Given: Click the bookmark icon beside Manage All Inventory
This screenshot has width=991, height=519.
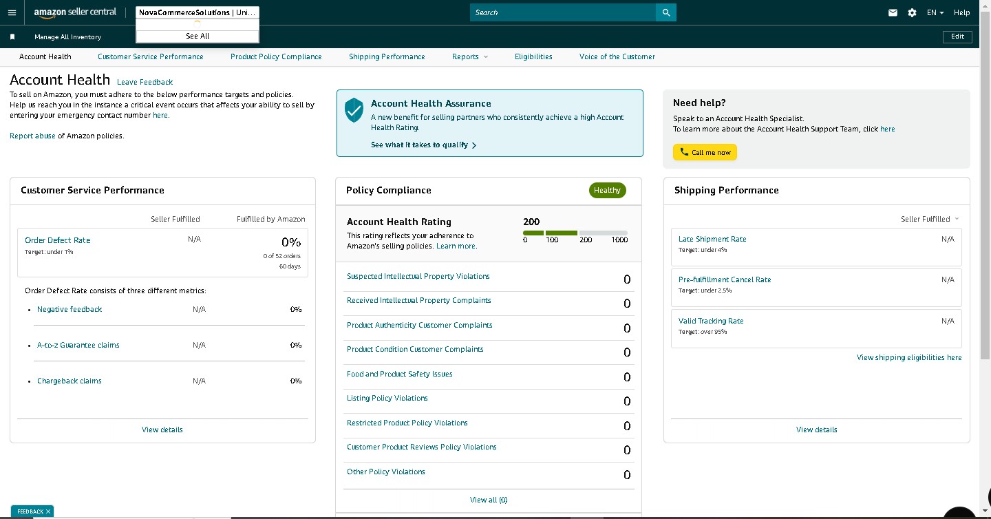Looking at the screenshot, I should click(x=12, y=37).
